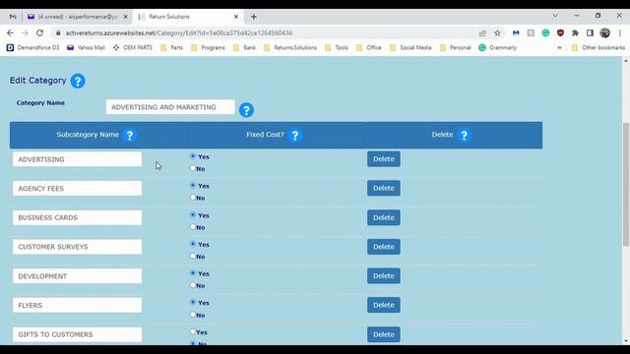This screenshot has width=630, height=354.
Task: Select Yes for BUSINESS CARDS fixed cost
Action: (193, 214)
